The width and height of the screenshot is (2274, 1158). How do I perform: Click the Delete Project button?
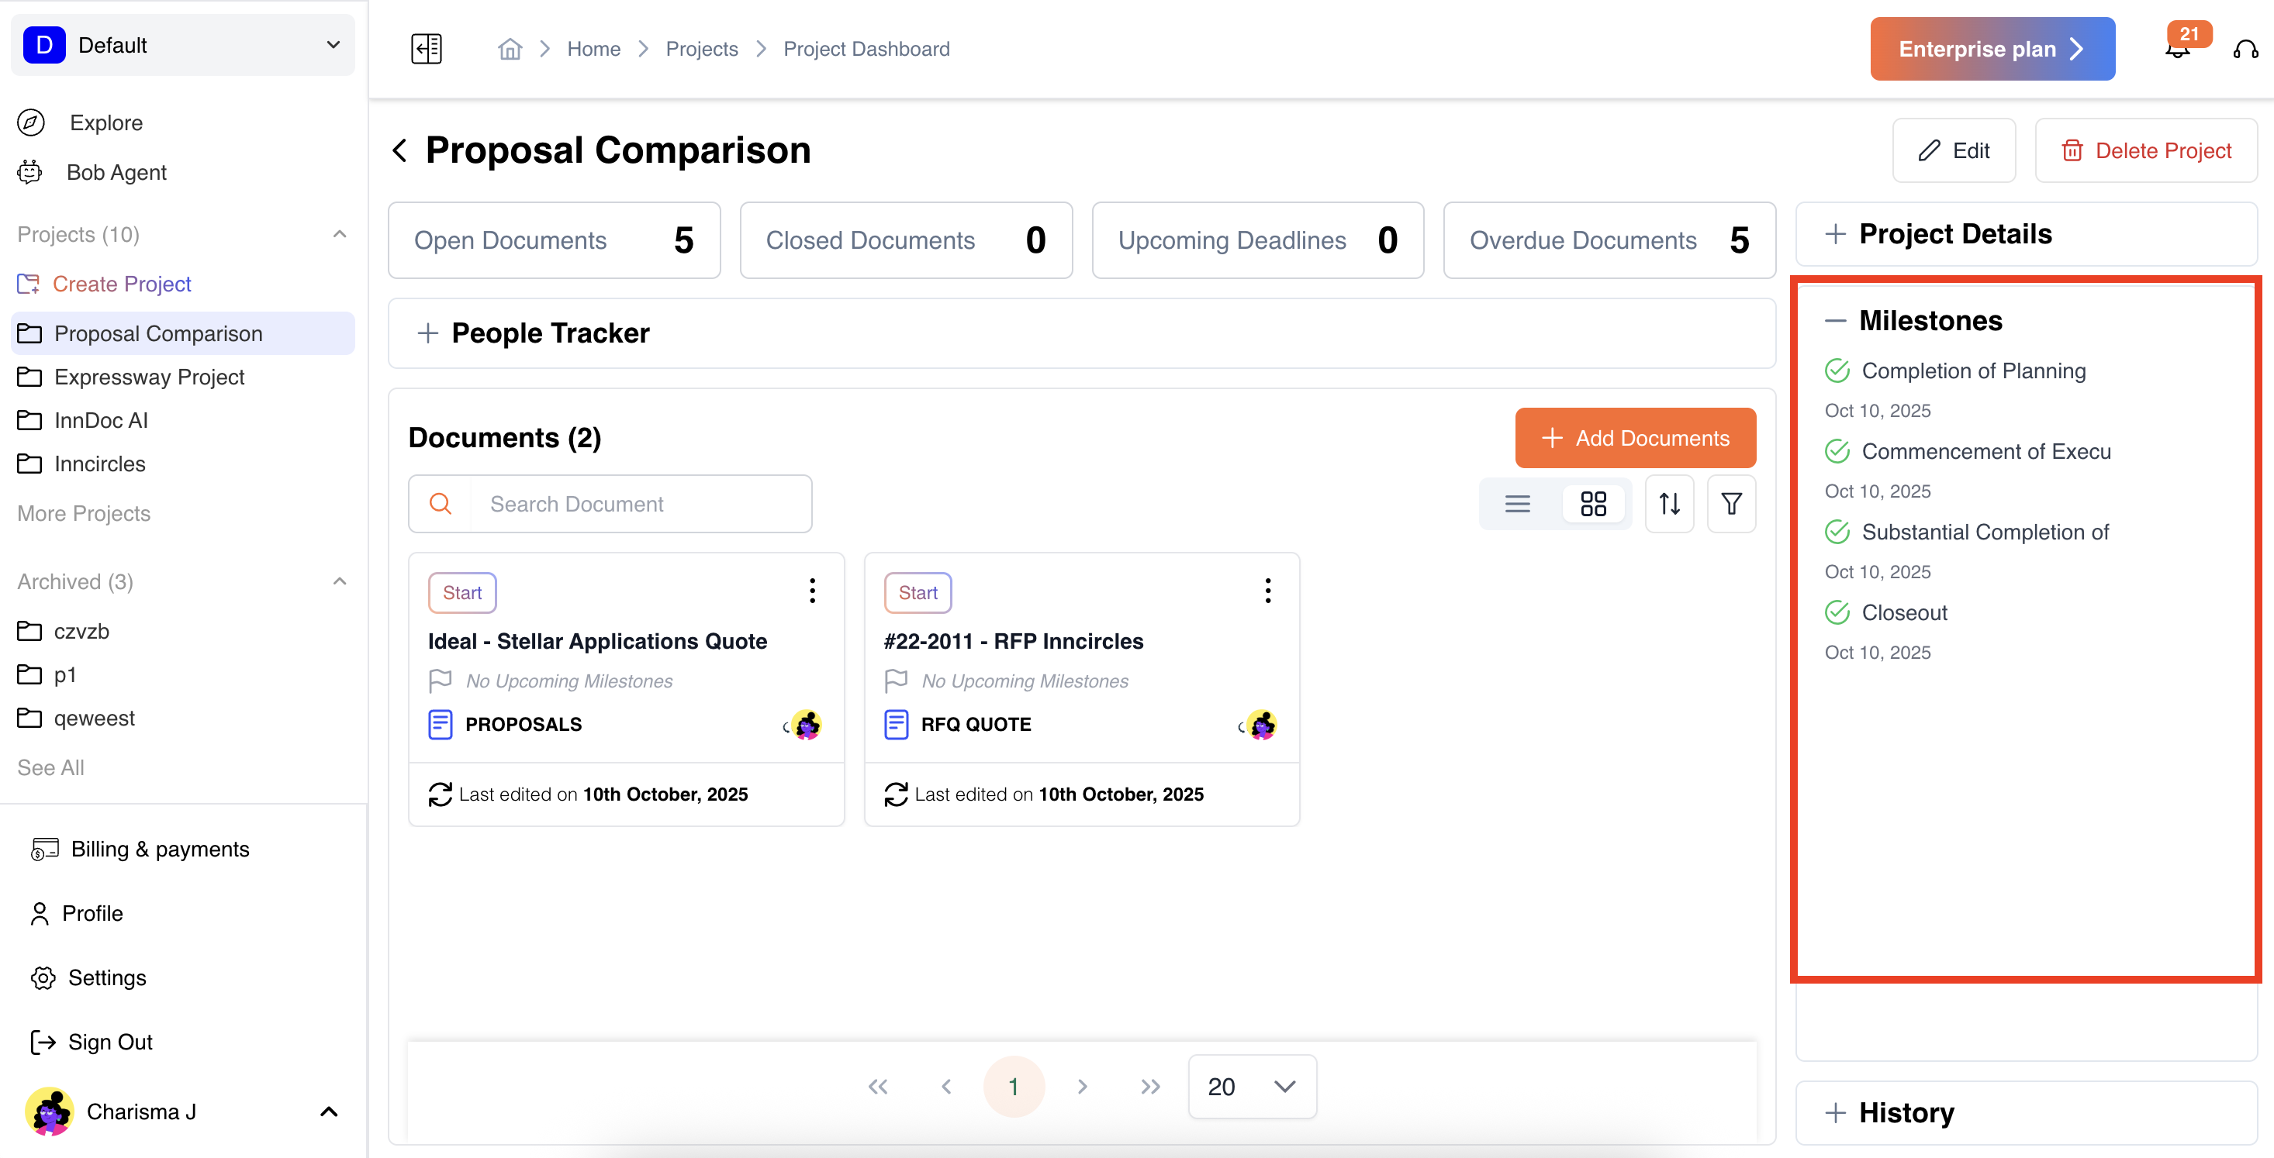point(2146,151)
